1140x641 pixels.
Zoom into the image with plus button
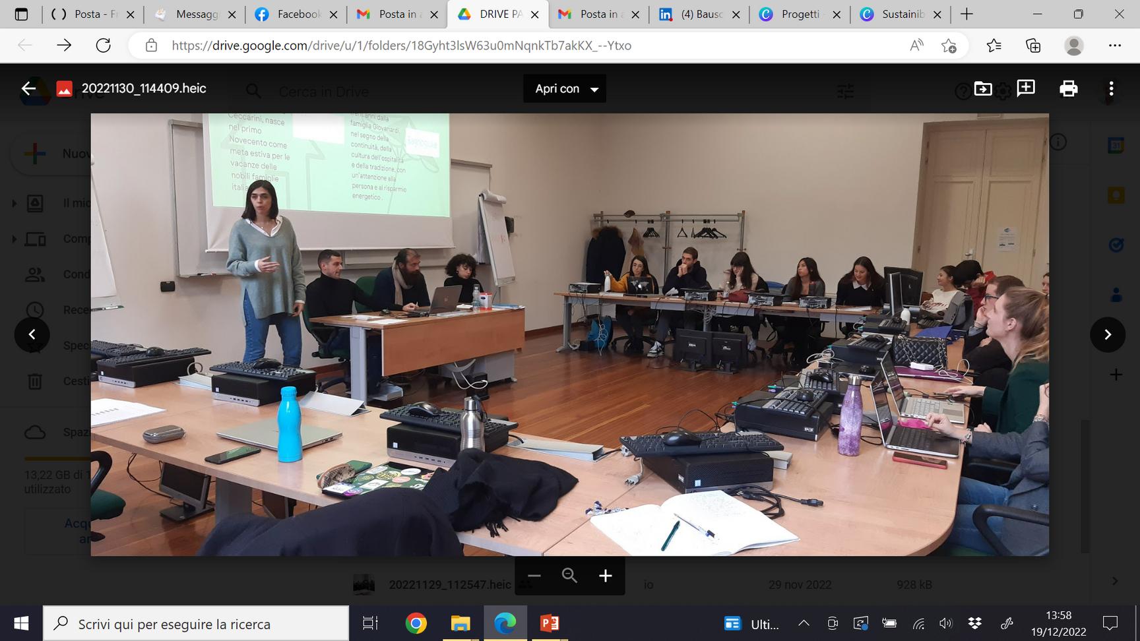click(x=606, y=576)
